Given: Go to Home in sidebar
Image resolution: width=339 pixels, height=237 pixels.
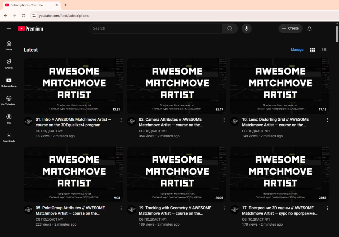Looking at the screenshot, I should pos(9,45).
